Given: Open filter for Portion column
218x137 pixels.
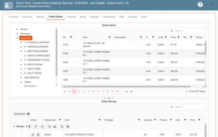Looking at the screenshot, I should pyautogui.click(x=171, y=120).
